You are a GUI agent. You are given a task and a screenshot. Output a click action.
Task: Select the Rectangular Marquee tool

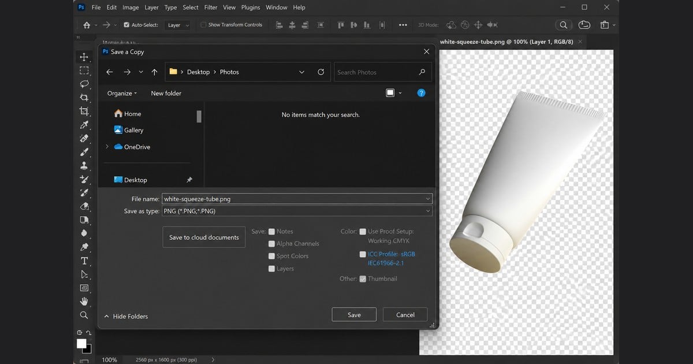(x=84, y=70)
